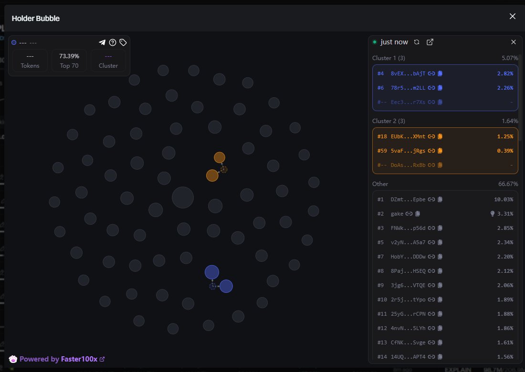The image size is (525, 372).
Task: Copy address DoAs...RxBb
Action: click(x=440, y=165)
